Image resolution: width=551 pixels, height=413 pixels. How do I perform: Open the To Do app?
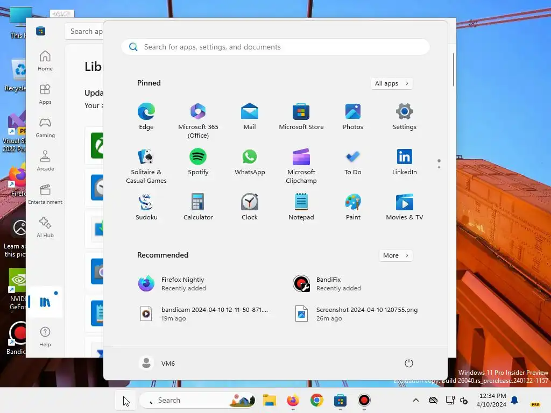[353, 162]
